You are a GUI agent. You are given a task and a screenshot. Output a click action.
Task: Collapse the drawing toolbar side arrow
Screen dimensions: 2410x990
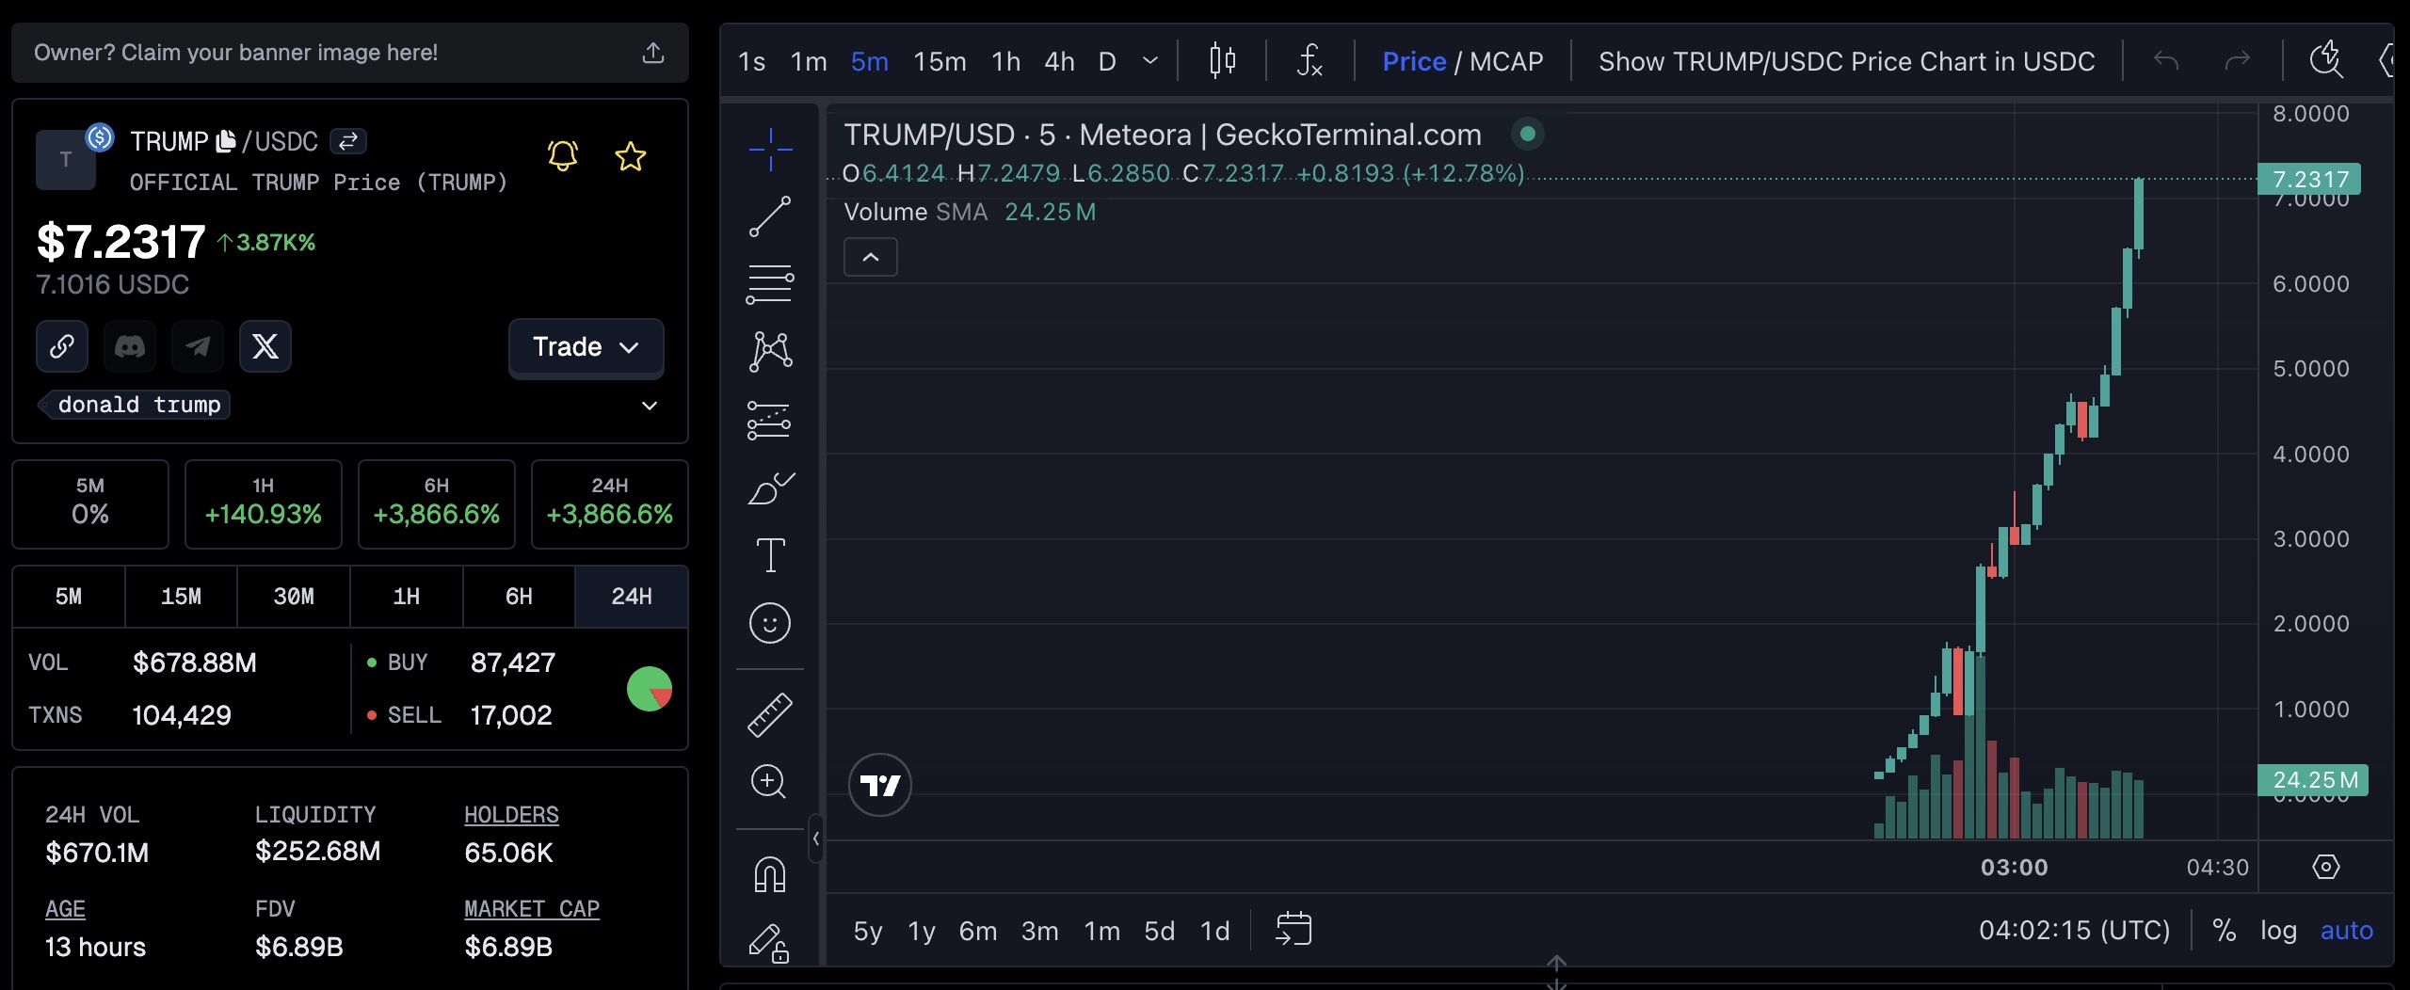(816, 838)
